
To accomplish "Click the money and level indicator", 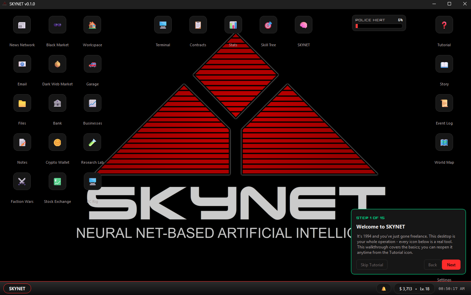I will click(x=414, y=289).
